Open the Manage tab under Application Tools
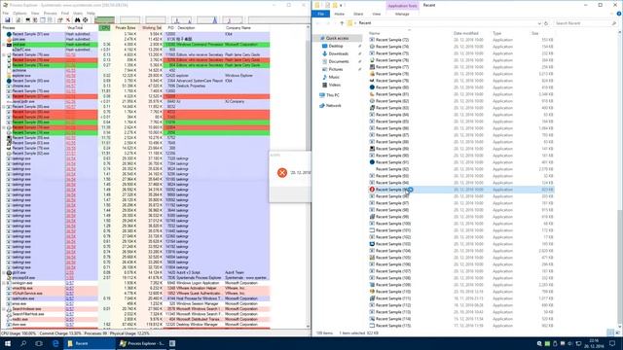This screenshot has width=623, height=350. [x=402, y=14]
